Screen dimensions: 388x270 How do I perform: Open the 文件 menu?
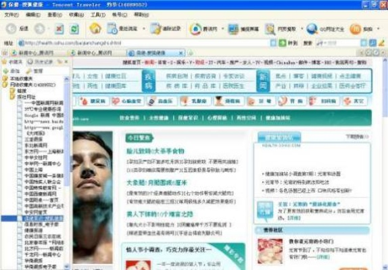[11, 15]
